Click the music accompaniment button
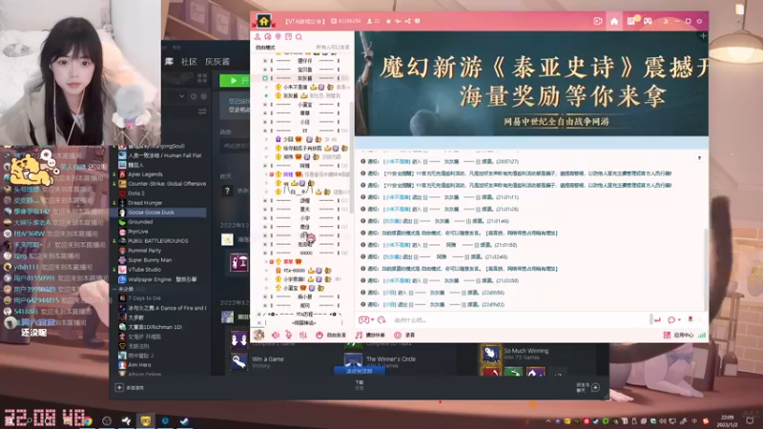 tap(370, 336)
